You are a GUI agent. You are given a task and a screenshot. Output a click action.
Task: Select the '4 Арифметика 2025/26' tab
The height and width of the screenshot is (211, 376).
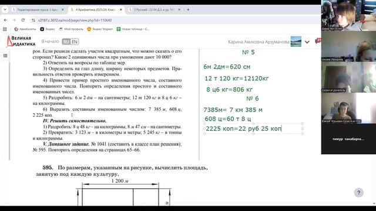pyautogui.click(x=96, y=9)
